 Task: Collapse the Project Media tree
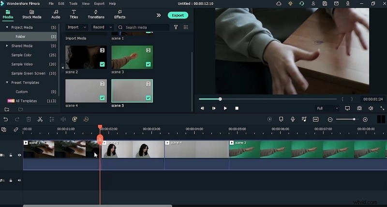pyautogui.click(x=7, y=28)
